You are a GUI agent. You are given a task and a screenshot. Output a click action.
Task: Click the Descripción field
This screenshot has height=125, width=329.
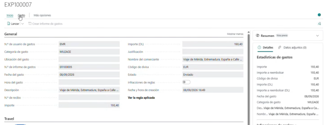(89, 90)
